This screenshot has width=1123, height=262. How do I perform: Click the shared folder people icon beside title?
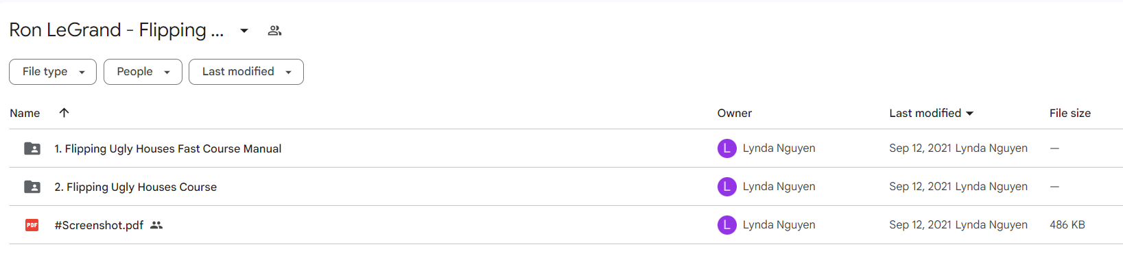coord(274,31)
